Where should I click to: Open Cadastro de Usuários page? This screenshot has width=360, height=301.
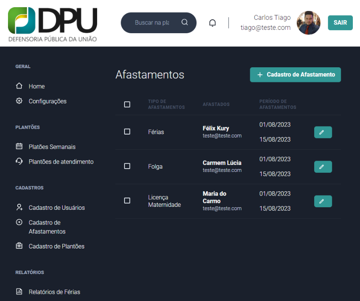[56, 208]
